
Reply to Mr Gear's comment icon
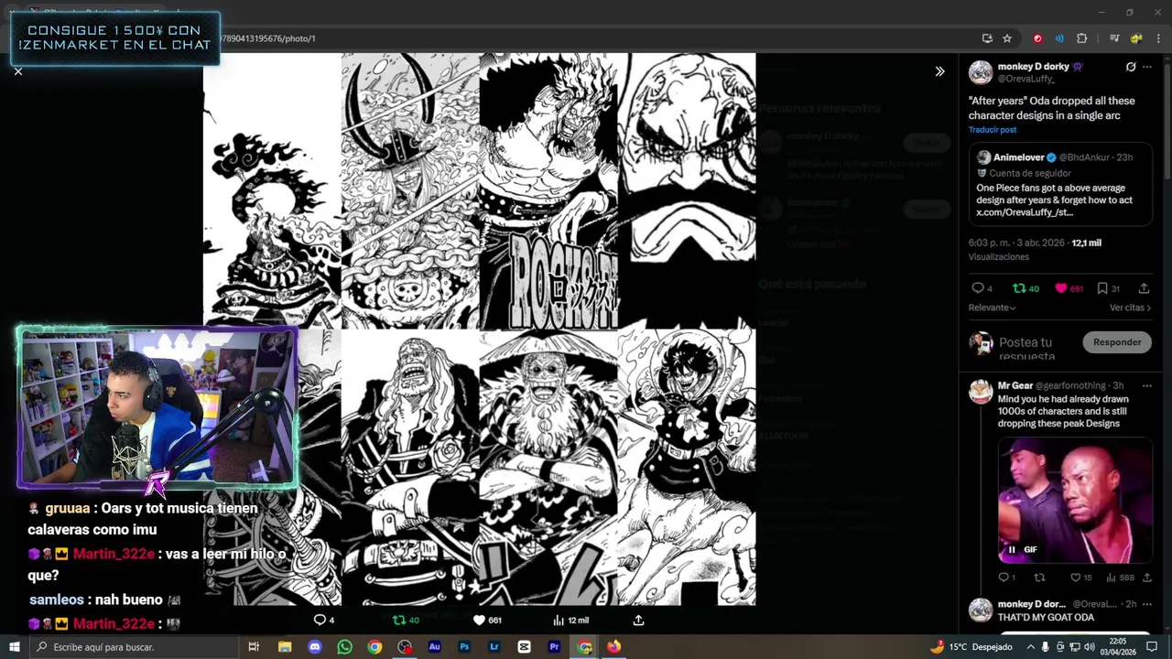1003,578
